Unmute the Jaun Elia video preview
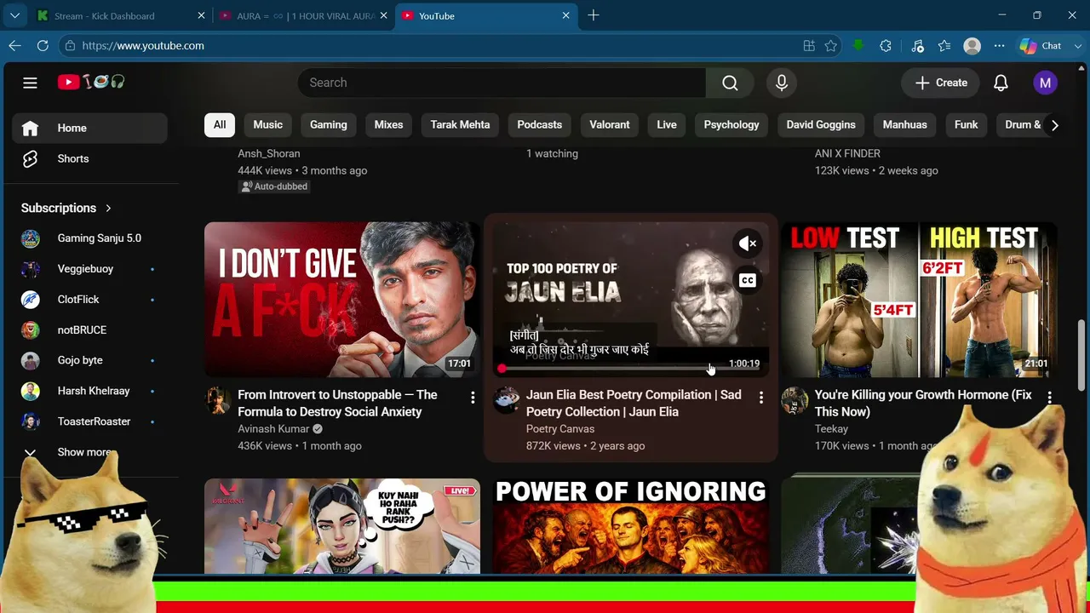 pos(747,244)
